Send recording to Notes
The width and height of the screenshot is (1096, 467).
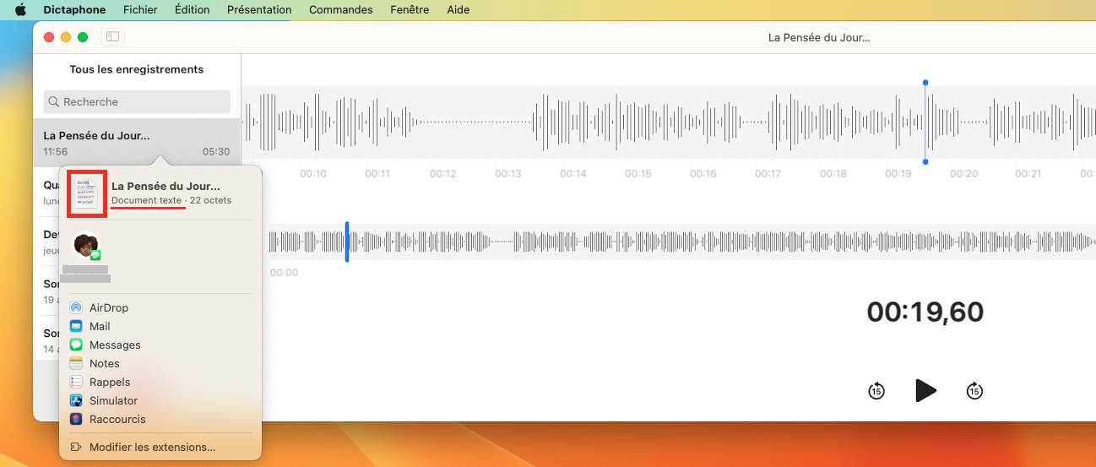105,364
